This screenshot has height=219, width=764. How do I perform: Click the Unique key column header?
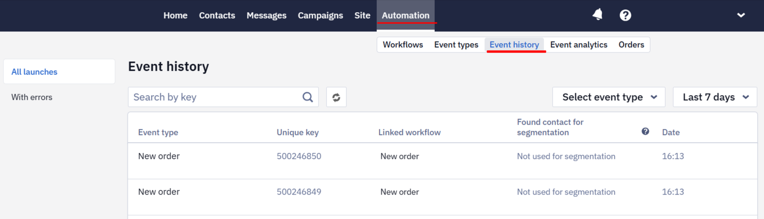coord(297,132)
